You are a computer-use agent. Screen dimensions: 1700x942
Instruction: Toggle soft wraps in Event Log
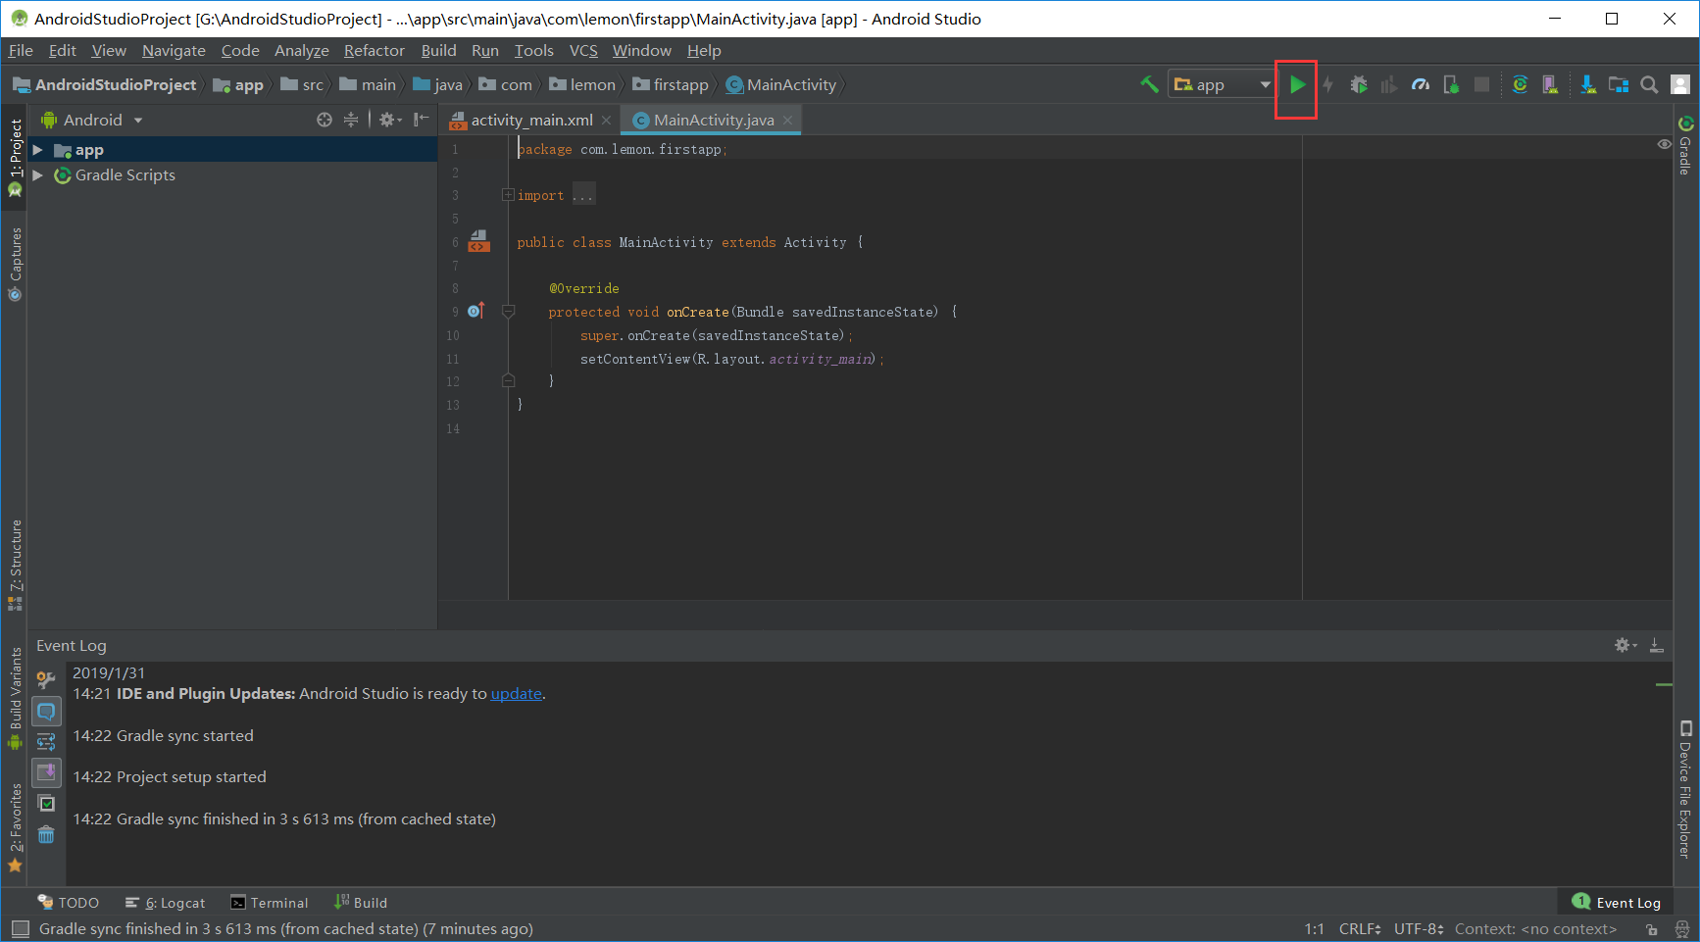click(46, 742)
